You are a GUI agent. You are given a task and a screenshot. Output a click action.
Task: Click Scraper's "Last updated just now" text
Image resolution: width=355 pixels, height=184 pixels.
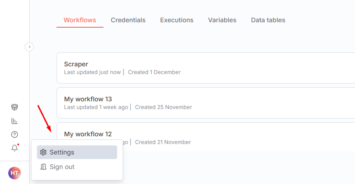click(x=93, y=72)
